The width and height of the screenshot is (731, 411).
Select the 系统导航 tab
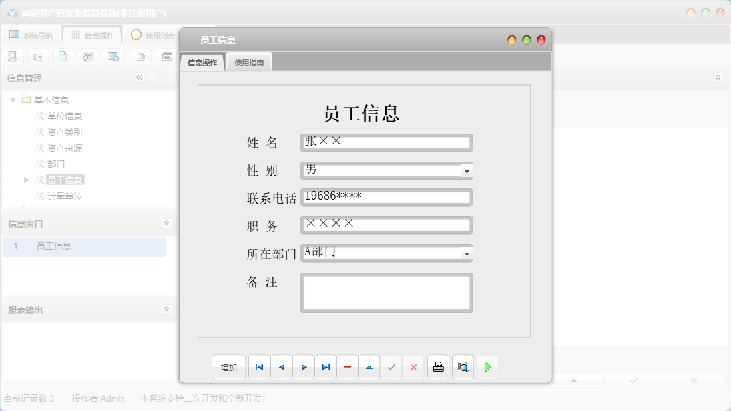tap(31, 34)
